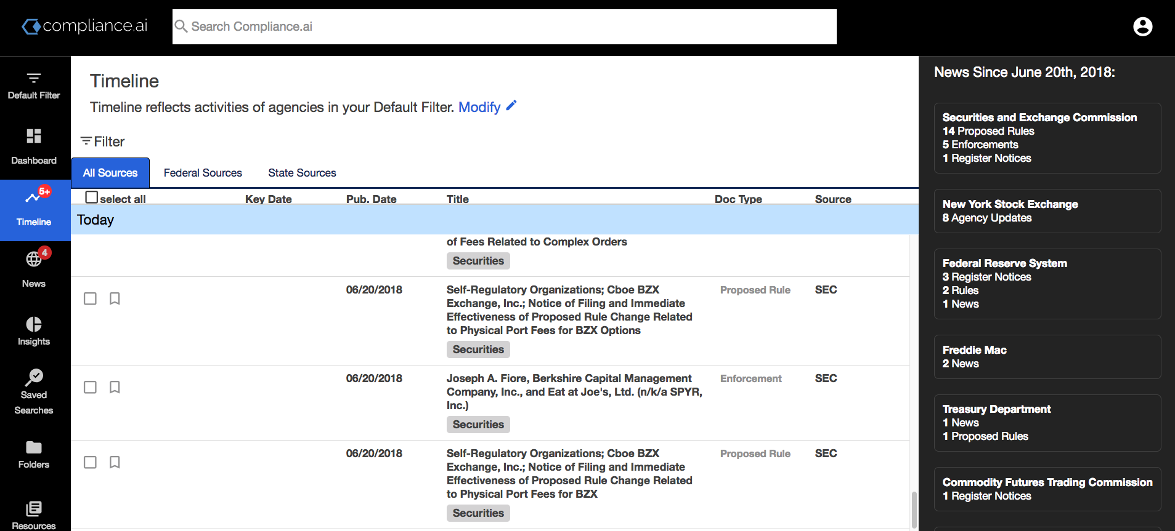The image size is (1175, 531).
Task: Click 3 Register Notices under Federal Reserve
Action: tap(986, 277)
